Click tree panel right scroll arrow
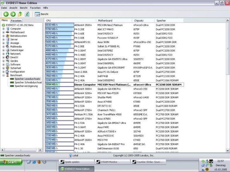The height and width of the screenshot is (172, 230). pos(40,150)
